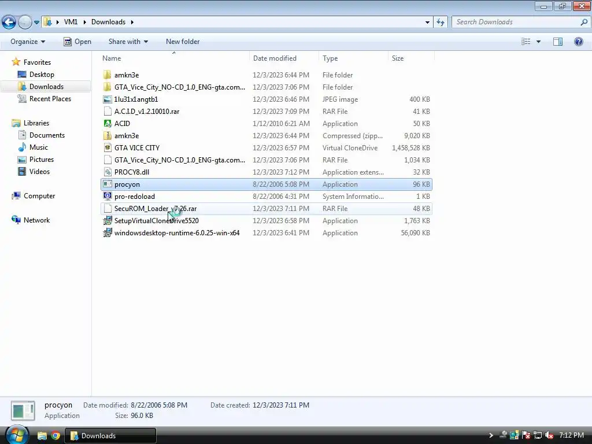Open Windows Explorer from taskbar quick launch
This screenshot has width=592, height=444.
[x=42, y=436]
